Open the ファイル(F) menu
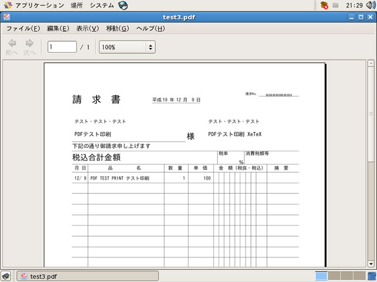 click(x=23, y=28)
